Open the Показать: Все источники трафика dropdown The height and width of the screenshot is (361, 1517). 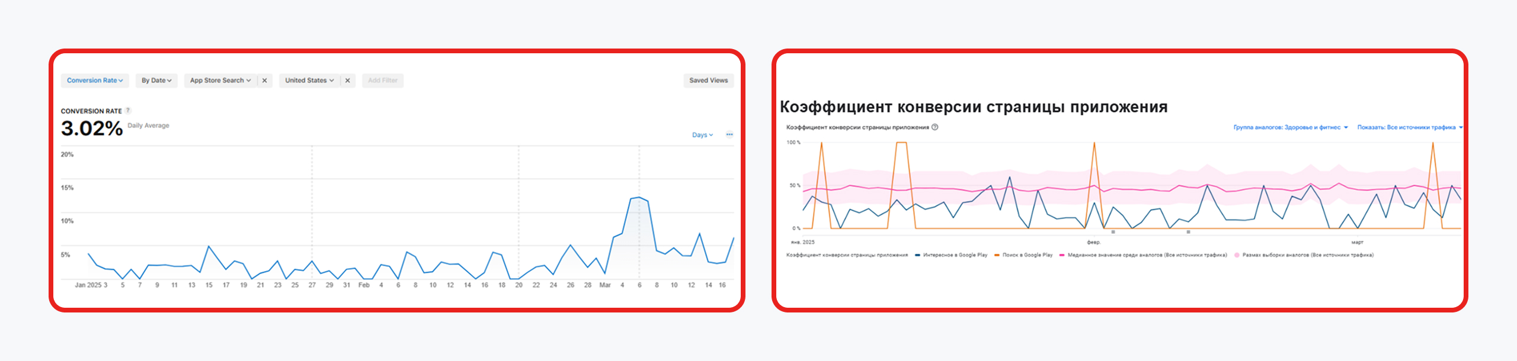[x=1410, y=127]
